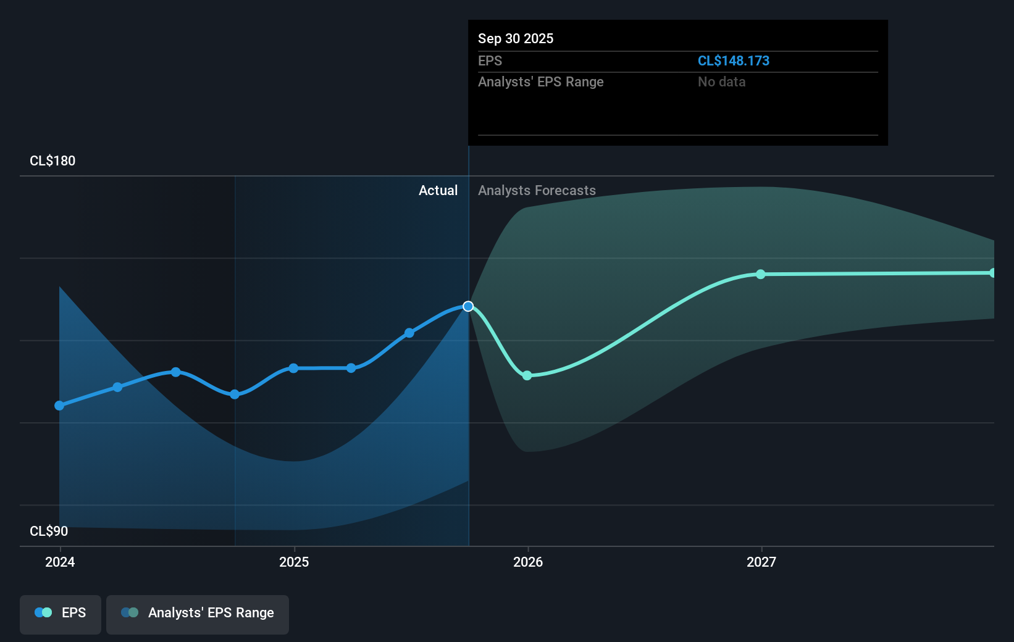Viewport: 1014px width, 642px height.
Task: Select the EPS data point at start of 2025
Action: click(293, 368)
